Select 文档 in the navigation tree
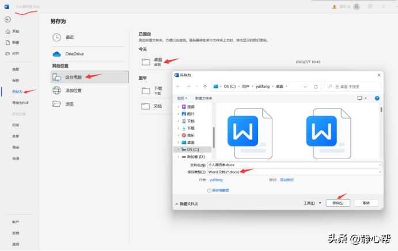The height and width of the screenshot is (251, 398). [x=191, y=121]
